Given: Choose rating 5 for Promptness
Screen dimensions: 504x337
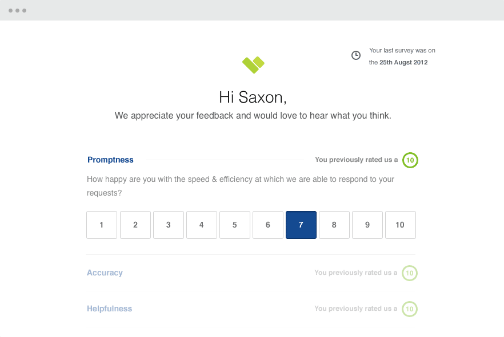Looking at the screenshot, I should click(x=235, y=225).
